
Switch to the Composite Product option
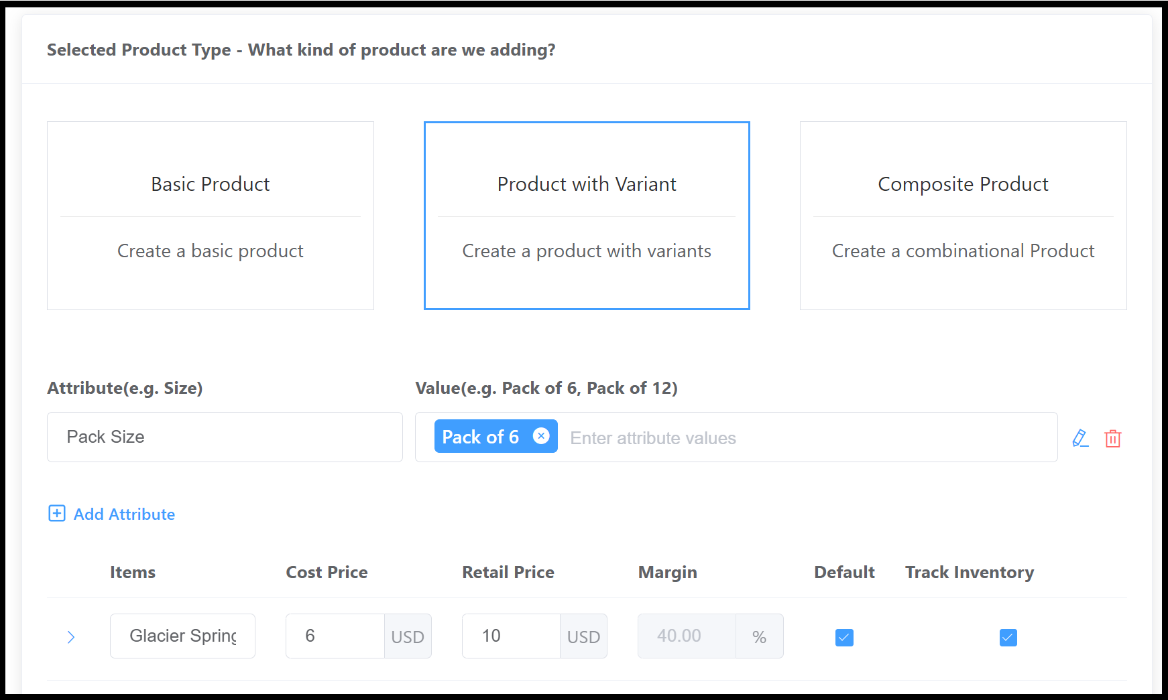(x=963, y=216)
